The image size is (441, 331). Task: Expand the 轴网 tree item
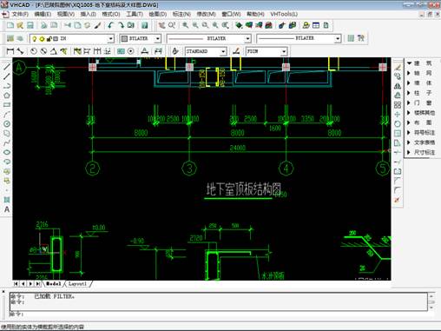coord(422,73)
